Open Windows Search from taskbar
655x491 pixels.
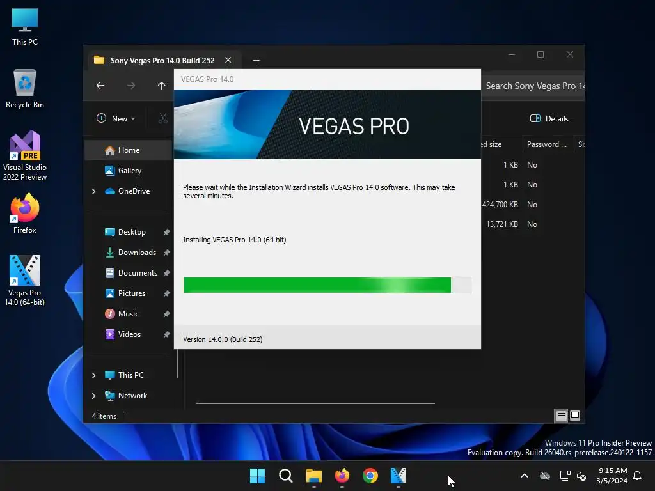pyautogui.click(x=286, y=476)
